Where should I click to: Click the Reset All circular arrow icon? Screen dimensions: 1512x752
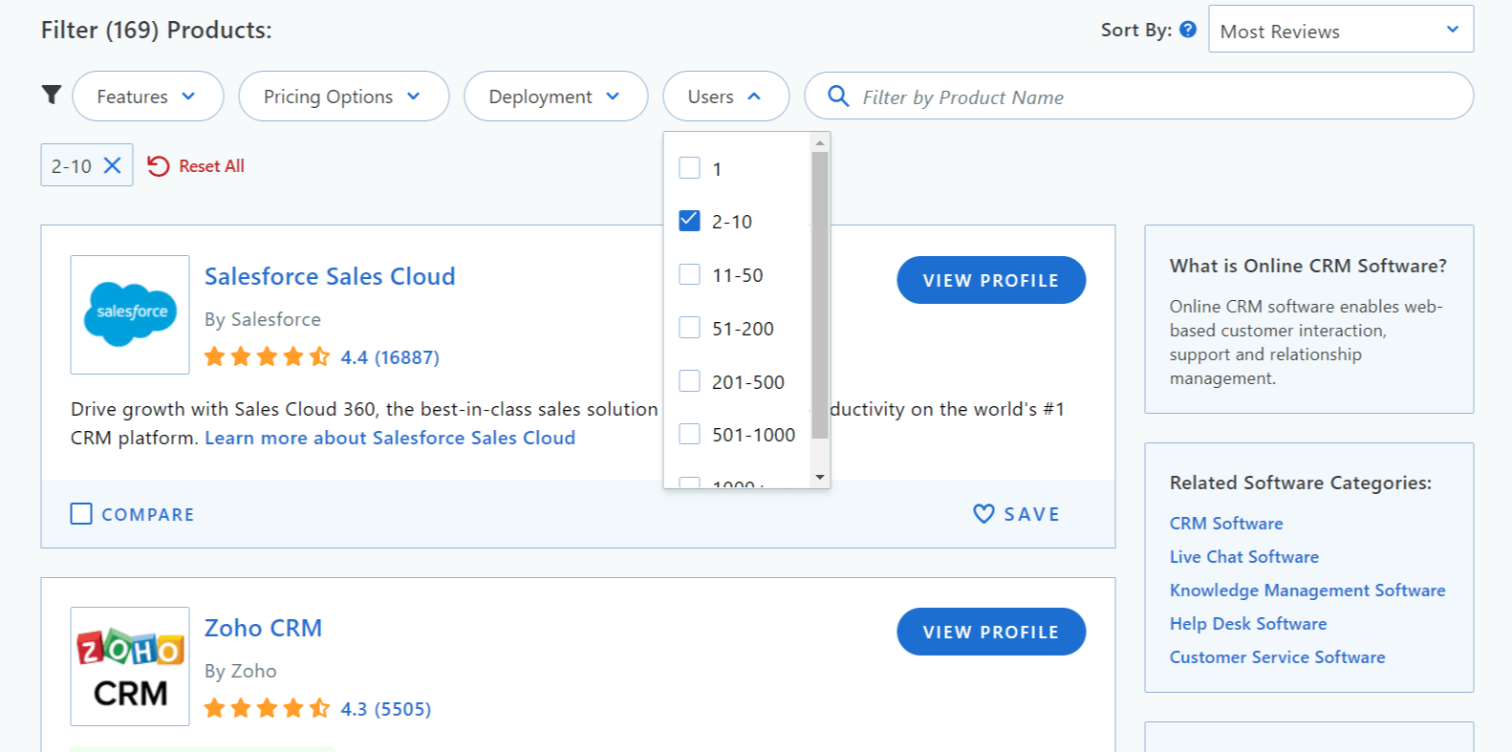(x=159, y=166)
